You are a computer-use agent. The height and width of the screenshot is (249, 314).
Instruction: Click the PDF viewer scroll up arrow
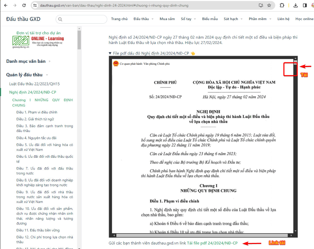coord(295,59)
